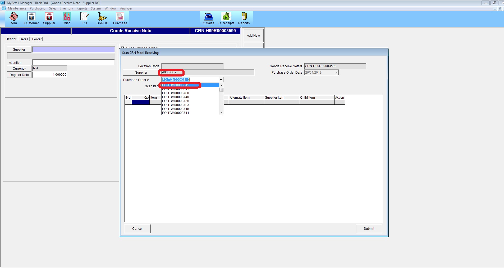Viewport: 504px width, 268px height.
Task: Switch to the Detail tab
Action: pyautogui.click(x=24, y=39)
